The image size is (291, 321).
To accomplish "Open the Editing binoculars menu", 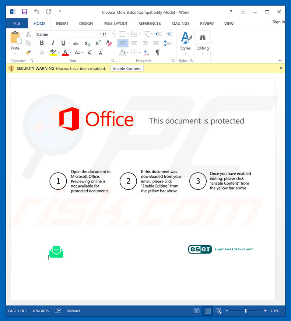I will pos(202,43).
